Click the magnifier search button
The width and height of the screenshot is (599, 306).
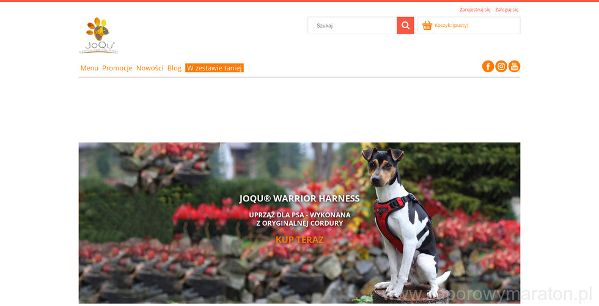click(x=405, y=26)
